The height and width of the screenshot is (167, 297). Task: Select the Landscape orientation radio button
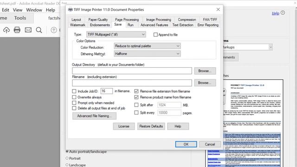[x=67, y=165]
